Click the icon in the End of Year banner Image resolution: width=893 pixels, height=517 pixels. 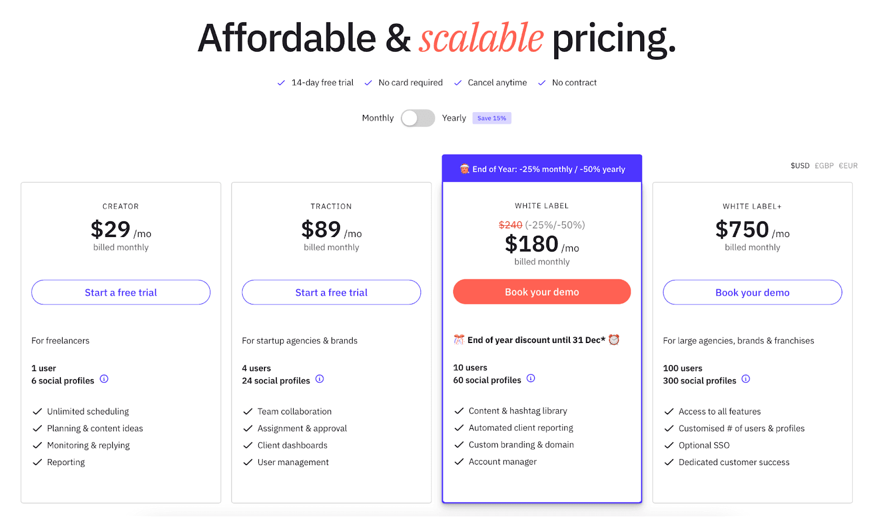[464, 169]
